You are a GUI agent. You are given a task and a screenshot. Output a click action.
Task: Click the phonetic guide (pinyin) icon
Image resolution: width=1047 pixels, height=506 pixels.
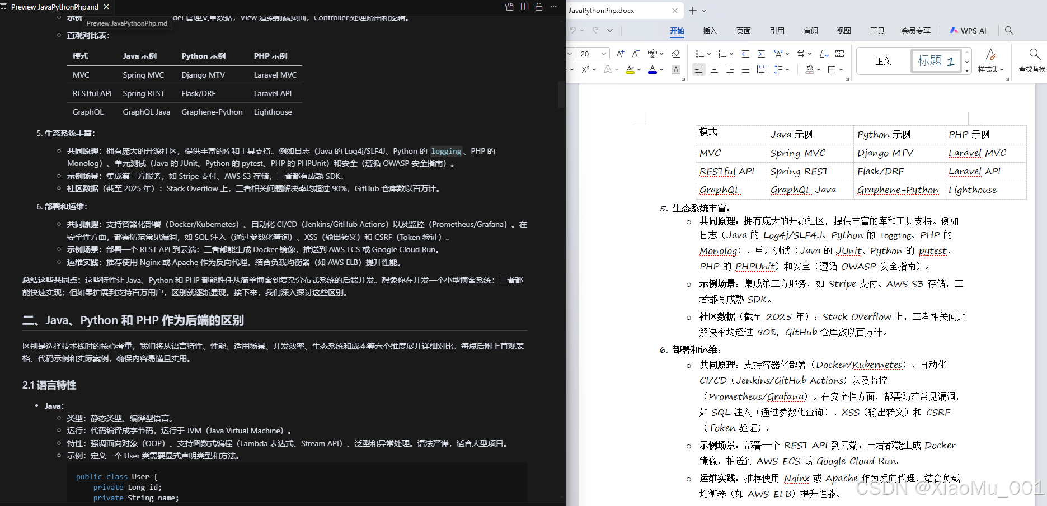652,54
